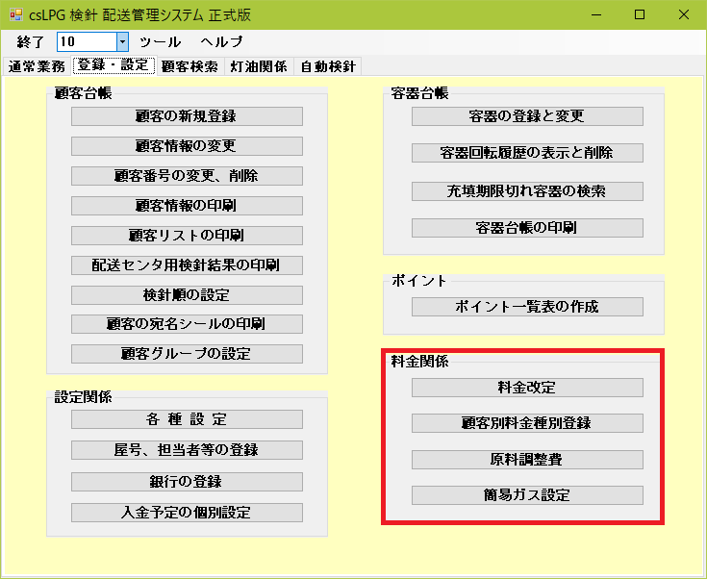Open 顧客別料金種別登録
The image size is (707, 579).
point(527,423)
